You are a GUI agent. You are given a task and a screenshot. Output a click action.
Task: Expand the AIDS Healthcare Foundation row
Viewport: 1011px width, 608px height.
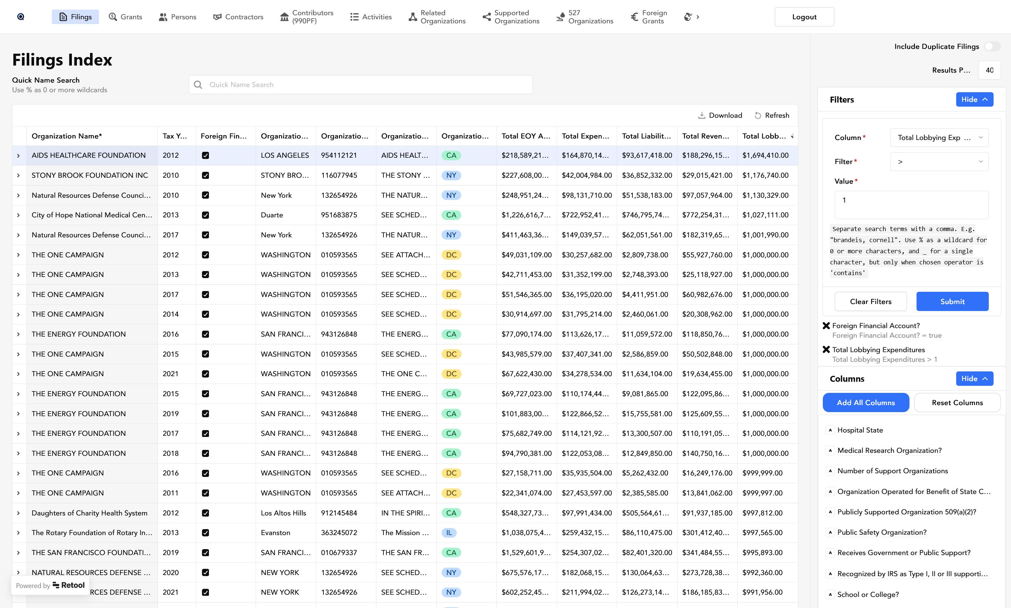[x=19, y=156]
